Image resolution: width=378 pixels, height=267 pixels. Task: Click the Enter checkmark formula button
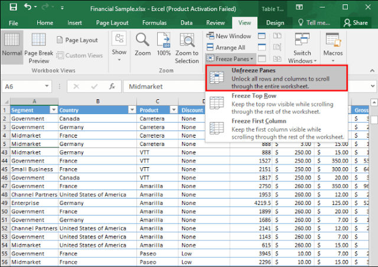[x=94, y=86]
